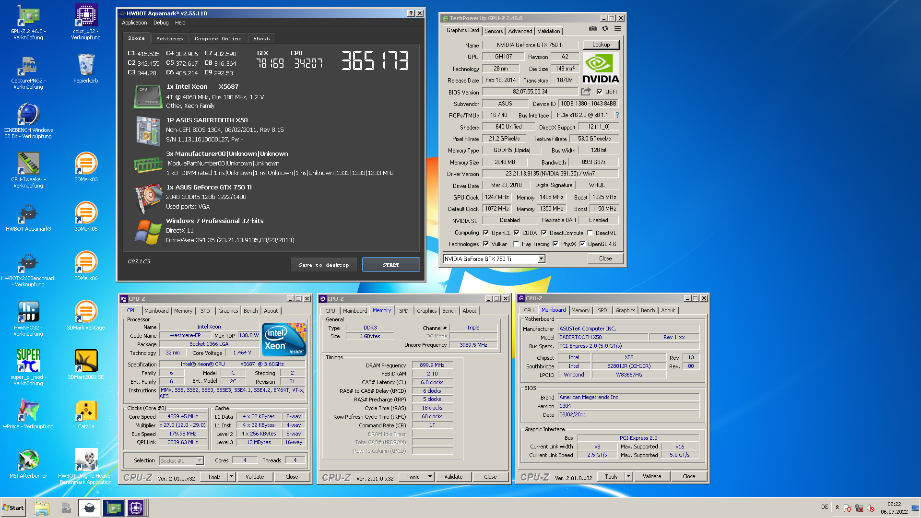The image size is (921, 518).
Task: Open Tools dropdown arrow in Memory tab window
Action: (x=430, y=477)
